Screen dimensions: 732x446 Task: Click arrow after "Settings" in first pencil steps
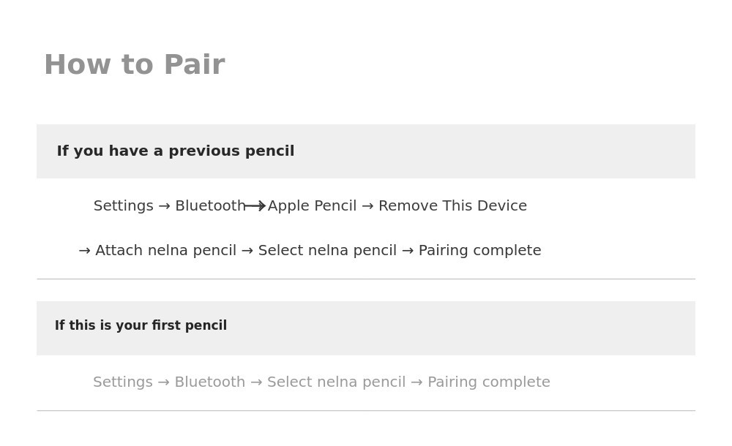[x=163, y=382]
